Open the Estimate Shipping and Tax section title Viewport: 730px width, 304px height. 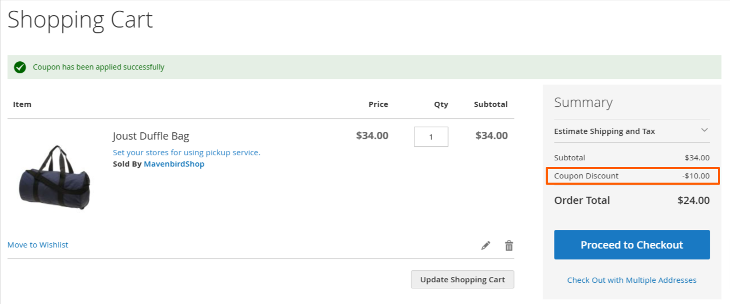point(604,131)
